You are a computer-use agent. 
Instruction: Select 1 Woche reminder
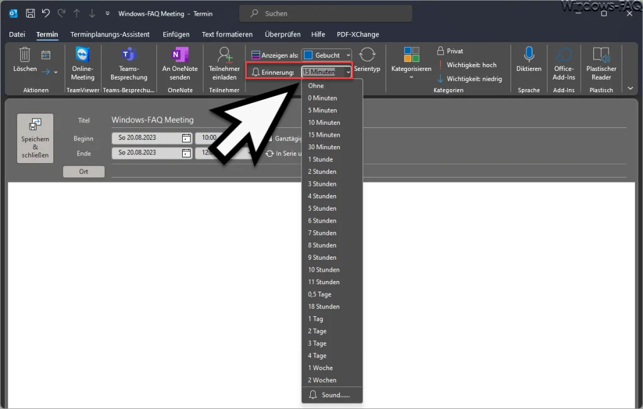tap(332, 368)
